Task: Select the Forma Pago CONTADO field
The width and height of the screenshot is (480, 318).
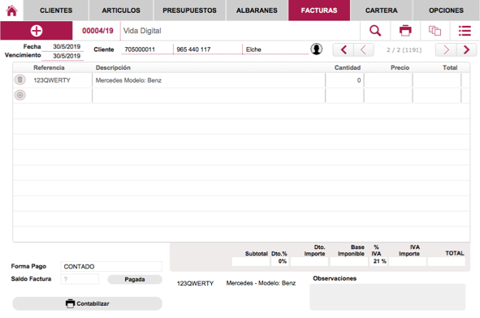Action: pyautogui.click(x=111, y=267)
